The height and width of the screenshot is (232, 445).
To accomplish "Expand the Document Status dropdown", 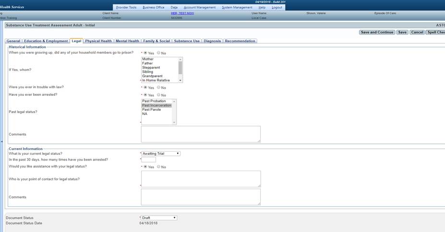I will click(159, 218).
